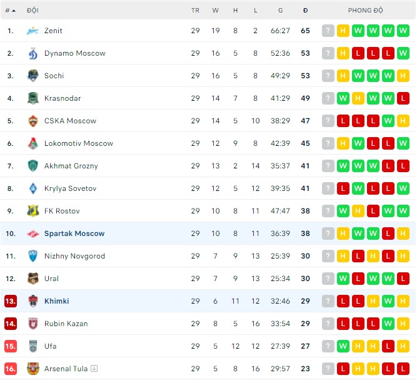Open the Sochi team logo
The image size is (417, 380).
click(33, 76)
